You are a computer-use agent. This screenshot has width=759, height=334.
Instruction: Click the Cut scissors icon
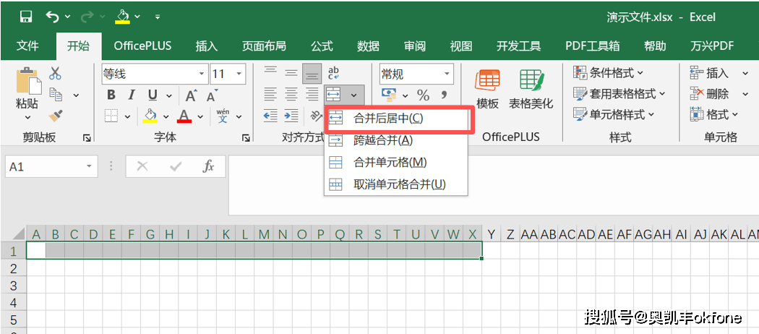(56, 73)
